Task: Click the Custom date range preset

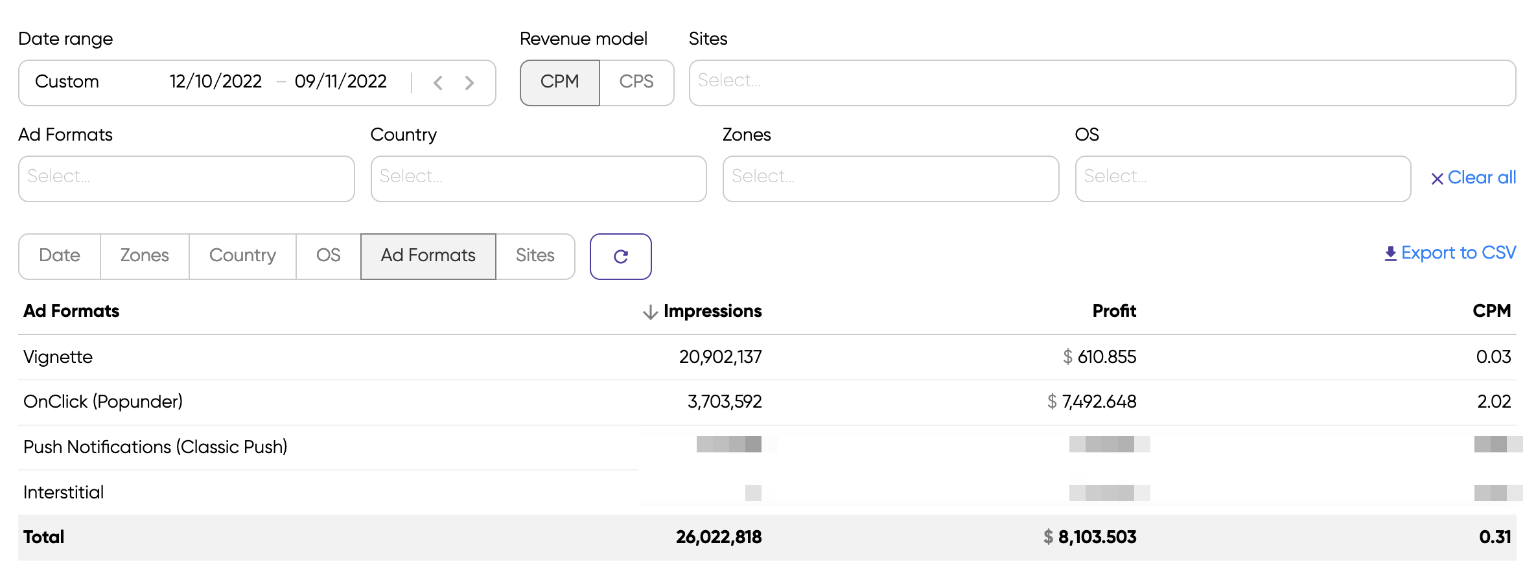Action: [x=67, y=82]
